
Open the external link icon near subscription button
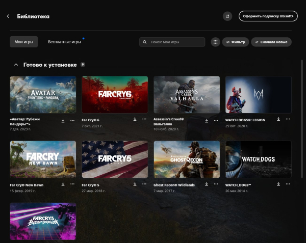(227, 16)
